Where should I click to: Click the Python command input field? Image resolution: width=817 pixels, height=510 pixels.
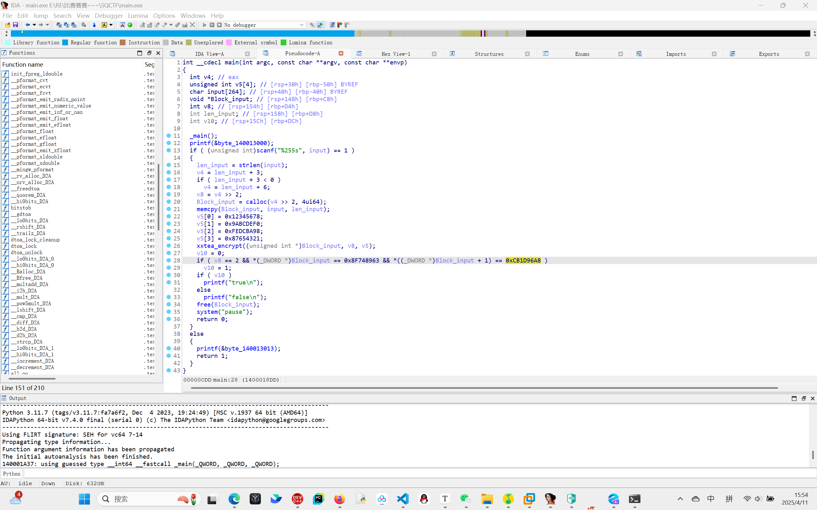tap(419, 474)
